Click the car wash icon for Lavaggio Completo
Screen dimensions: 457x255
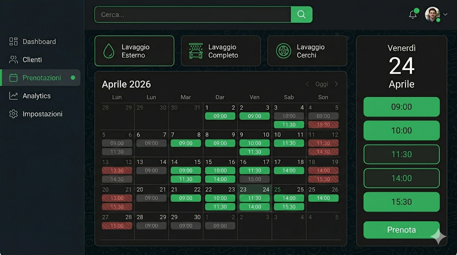tap(195, 51)
